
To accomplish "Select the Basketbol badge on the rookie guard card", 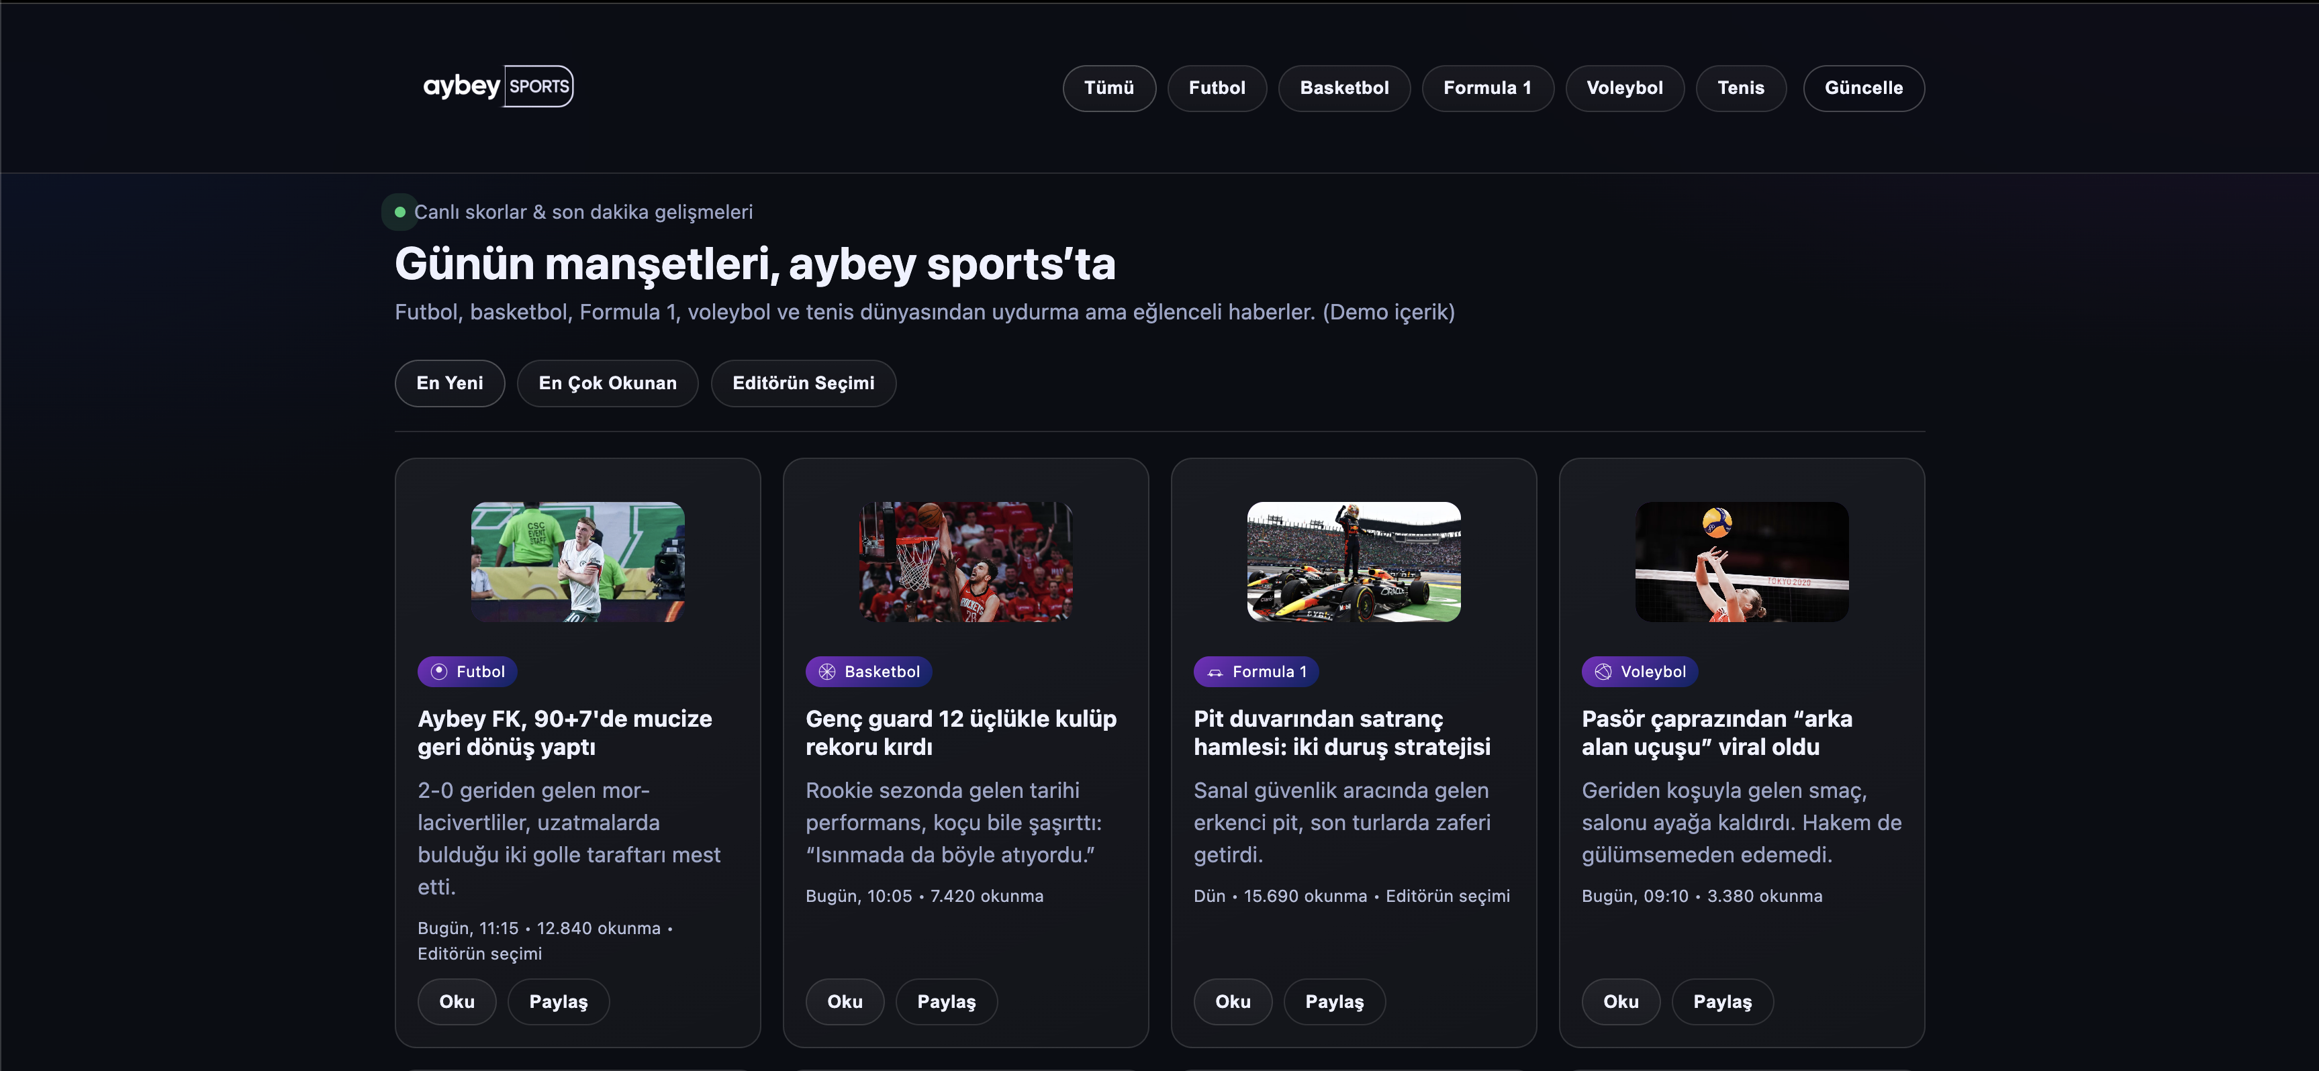I will click(868, 670).
